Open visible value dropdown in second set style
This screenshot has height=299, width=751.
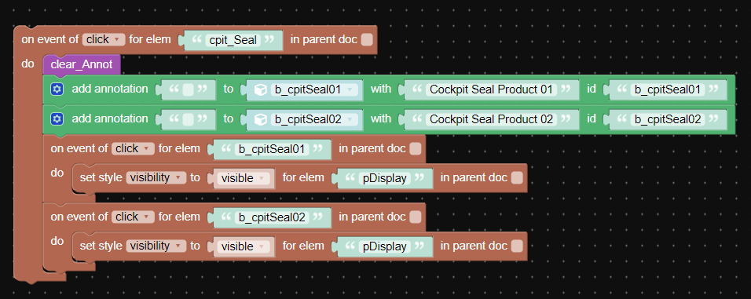pyautogui.click(x=244, y=246)
